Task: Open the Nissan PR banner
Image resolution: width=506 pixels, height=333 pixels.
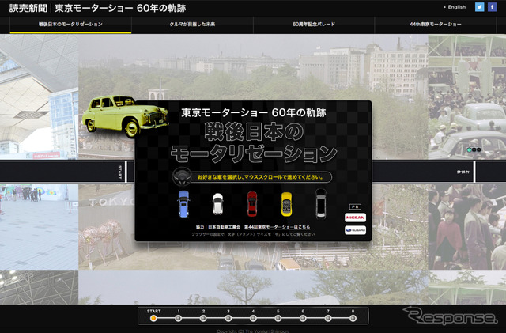Action: (x=355, y=218)
